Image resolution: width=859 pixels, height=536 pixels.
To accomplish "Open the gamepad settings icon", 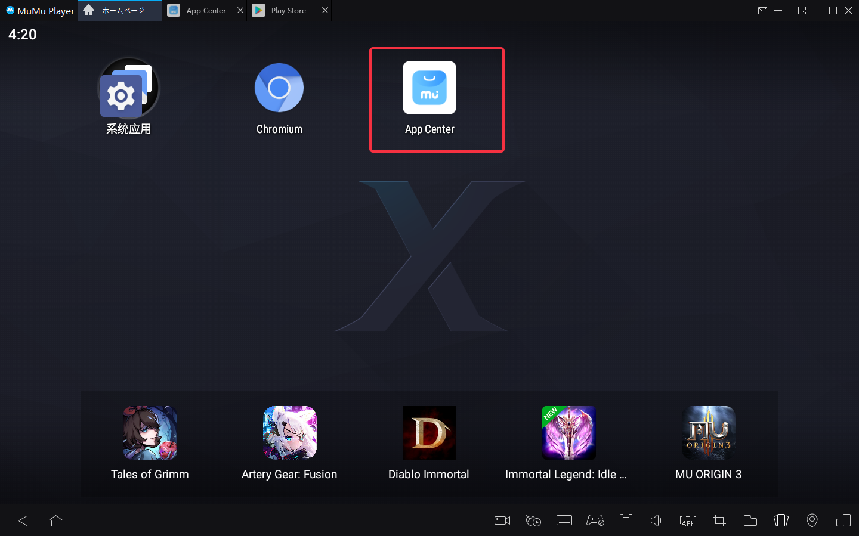I will click(x=595, y=520).
